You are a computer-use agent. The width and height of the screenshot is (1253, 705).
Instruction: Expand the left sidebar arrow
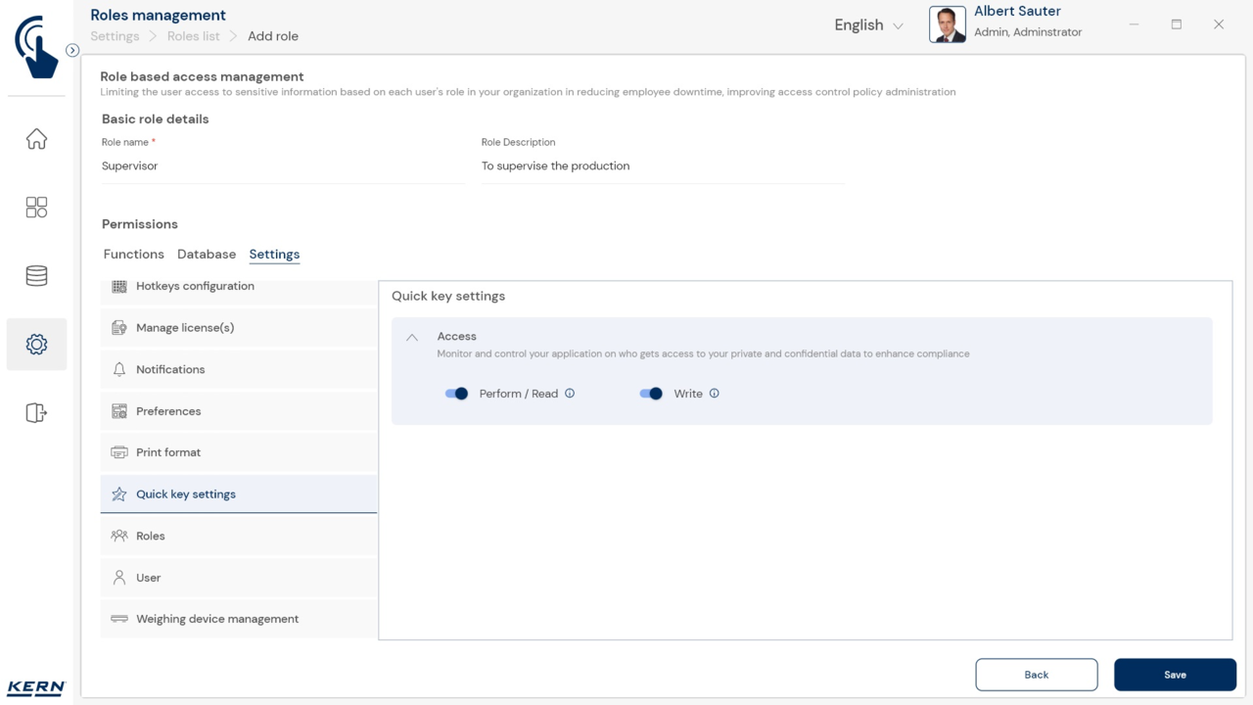coord(72,50)
